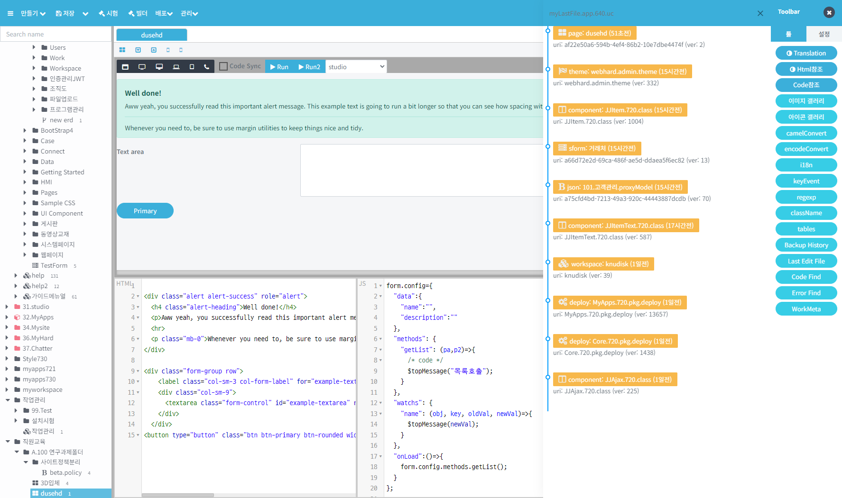Screen dimensions: 842x498
Task: Open the 시험 menu
Action: (x=108, y=13)
